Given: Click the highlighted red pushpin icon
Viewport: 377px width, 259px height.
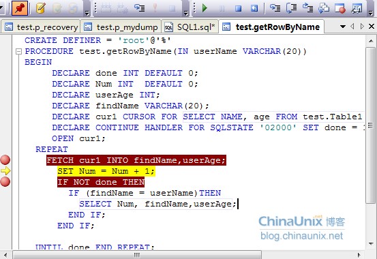Looking at the screenshot, I should [20, 8].
